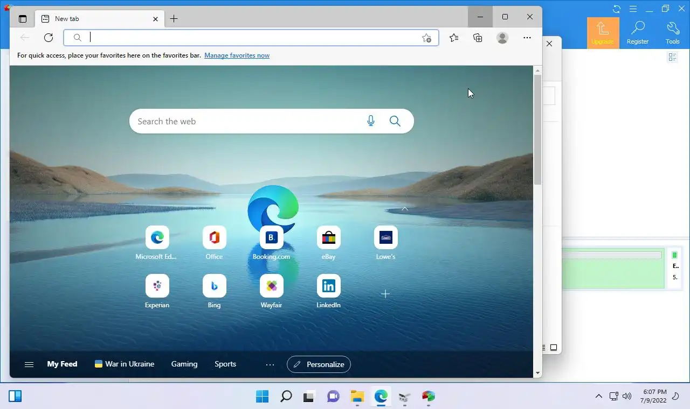The image size is (690, 409).
Task: Open the Edge tab actions menu icon
Action: (x=22, y=19)
